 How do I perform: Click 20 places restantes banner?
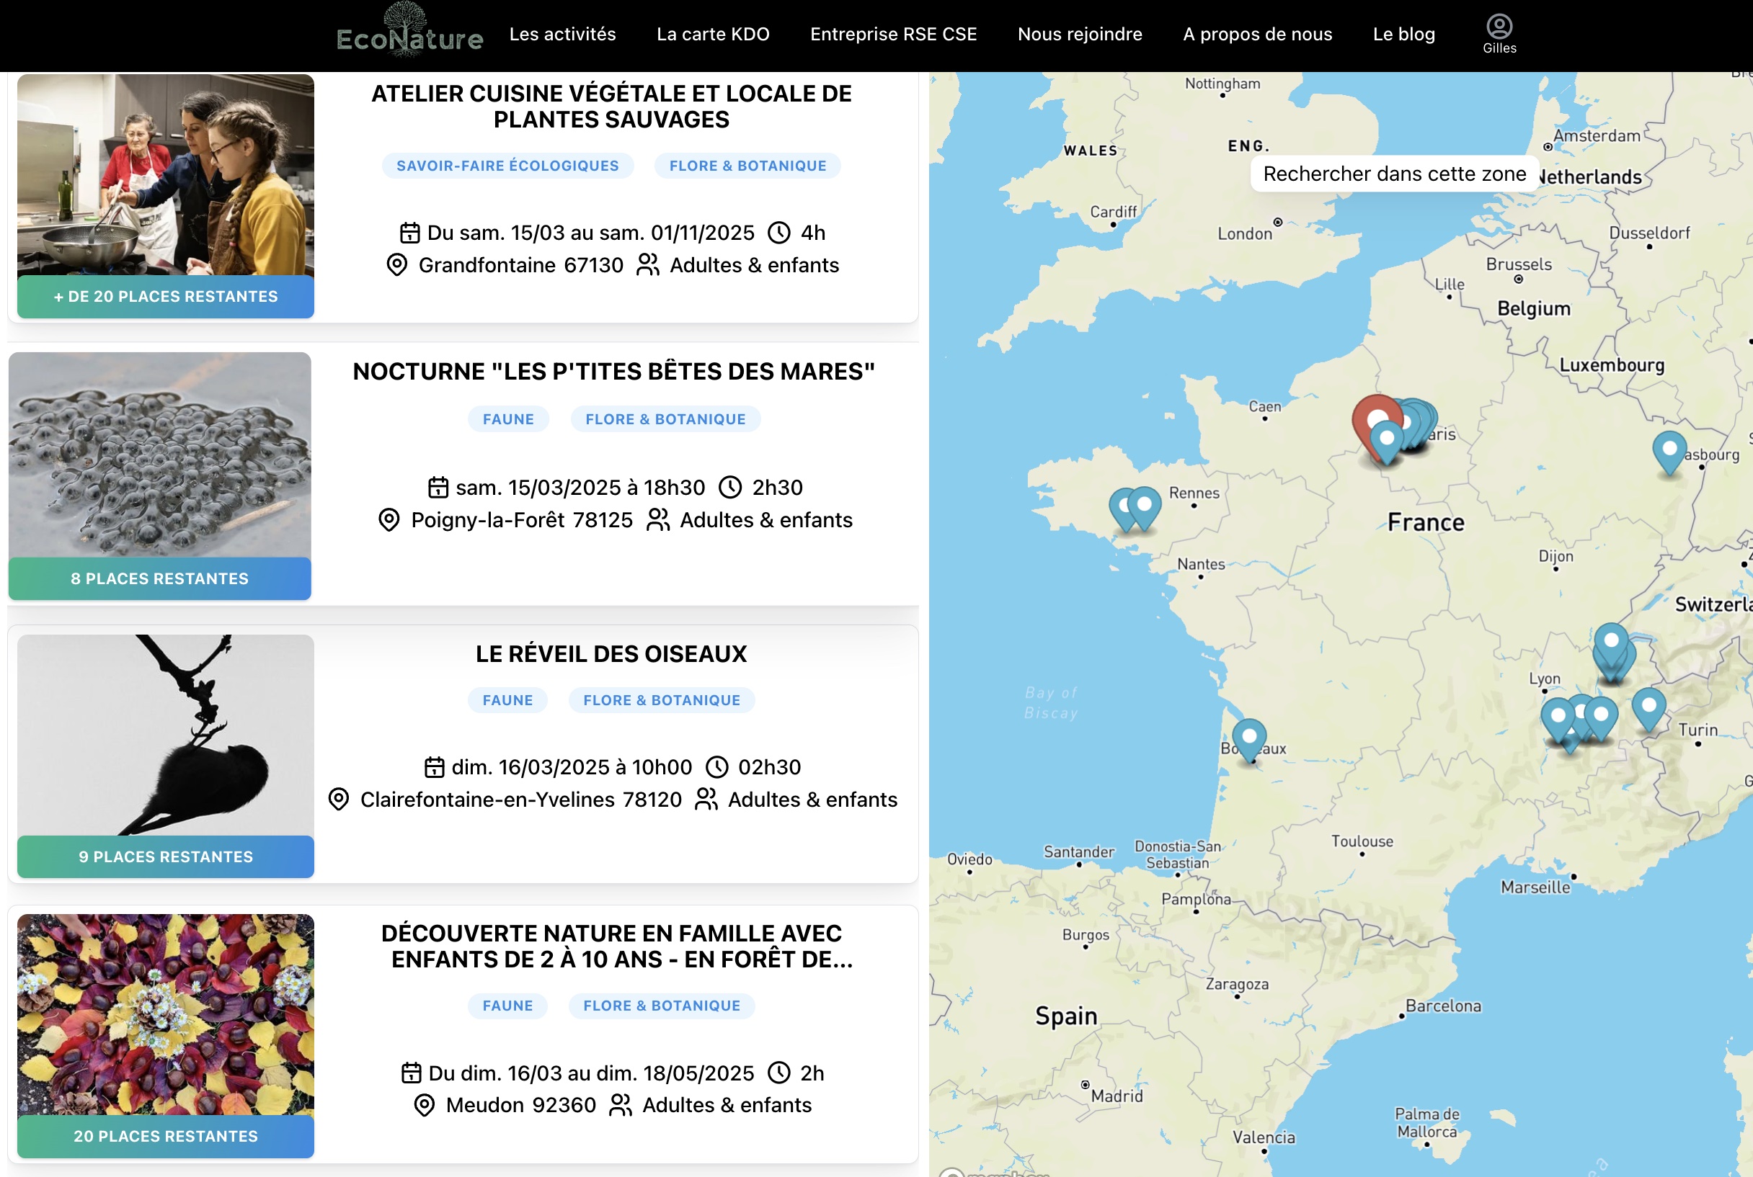point(165,1137)
